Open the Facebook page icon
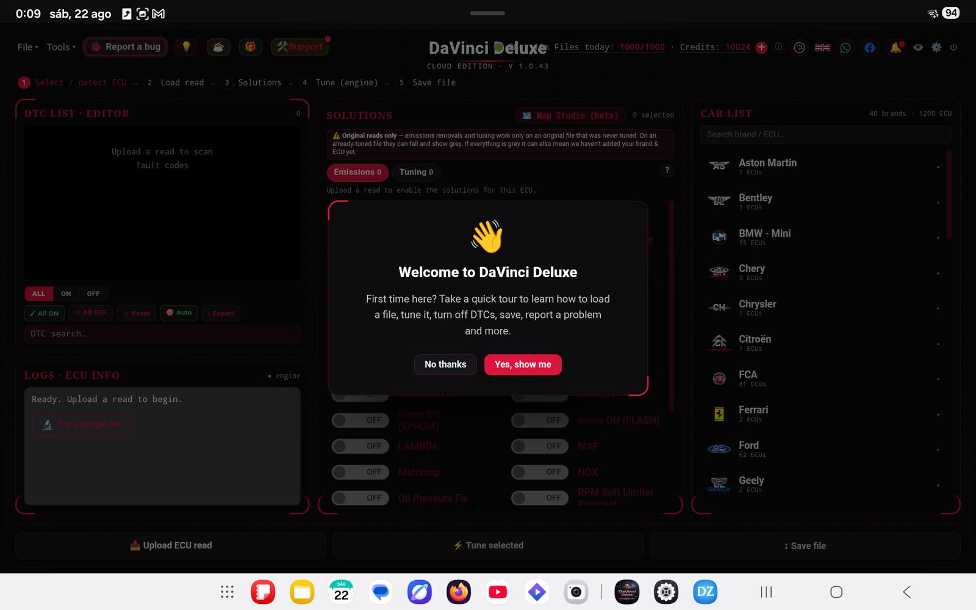 point(869,47)
